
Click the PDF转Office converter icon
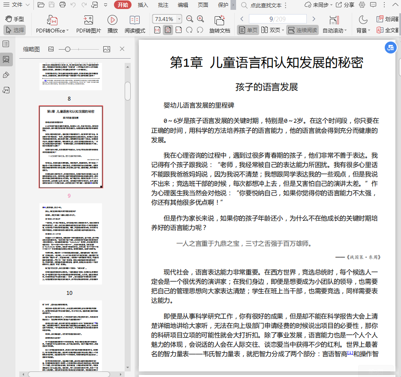[x=52, y=20]
